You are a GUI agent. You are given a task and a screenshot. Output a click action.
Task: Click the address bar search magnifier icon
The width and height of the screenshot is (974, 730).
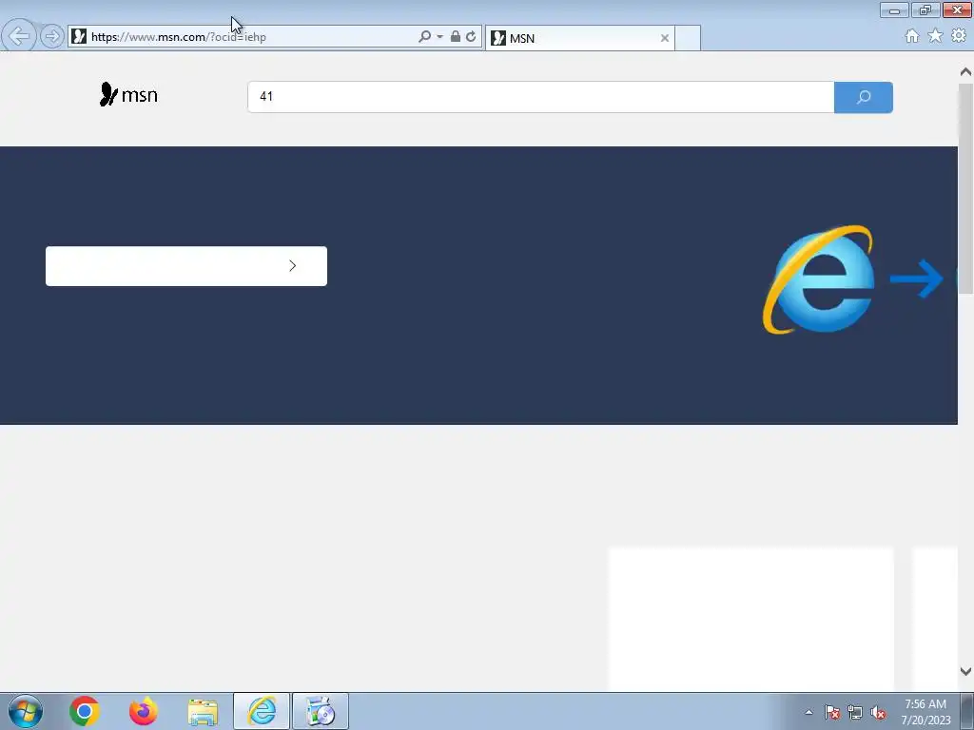coord(425,37)
